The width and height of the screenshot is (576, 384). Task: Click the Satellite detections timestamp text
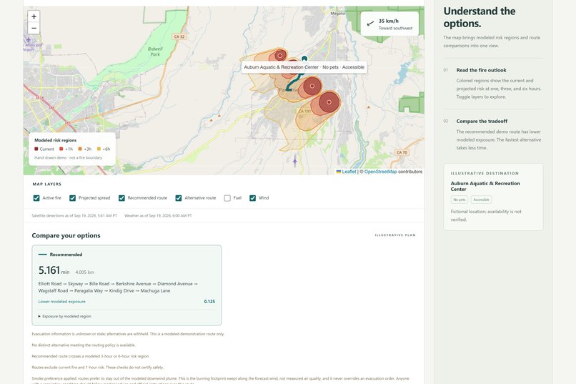pos(74,216)
